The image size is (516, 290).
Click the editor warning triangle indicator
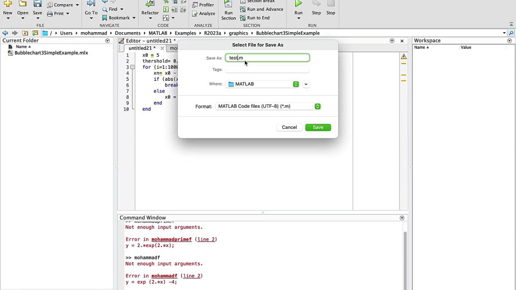tap(404, 57)
